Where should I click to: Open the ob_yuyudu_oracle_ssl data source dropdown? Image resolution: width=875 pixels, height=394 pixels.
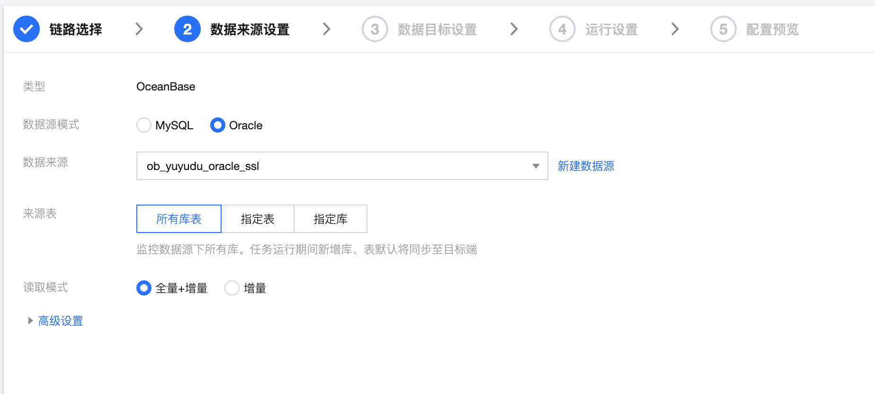[x=331, y=166]
